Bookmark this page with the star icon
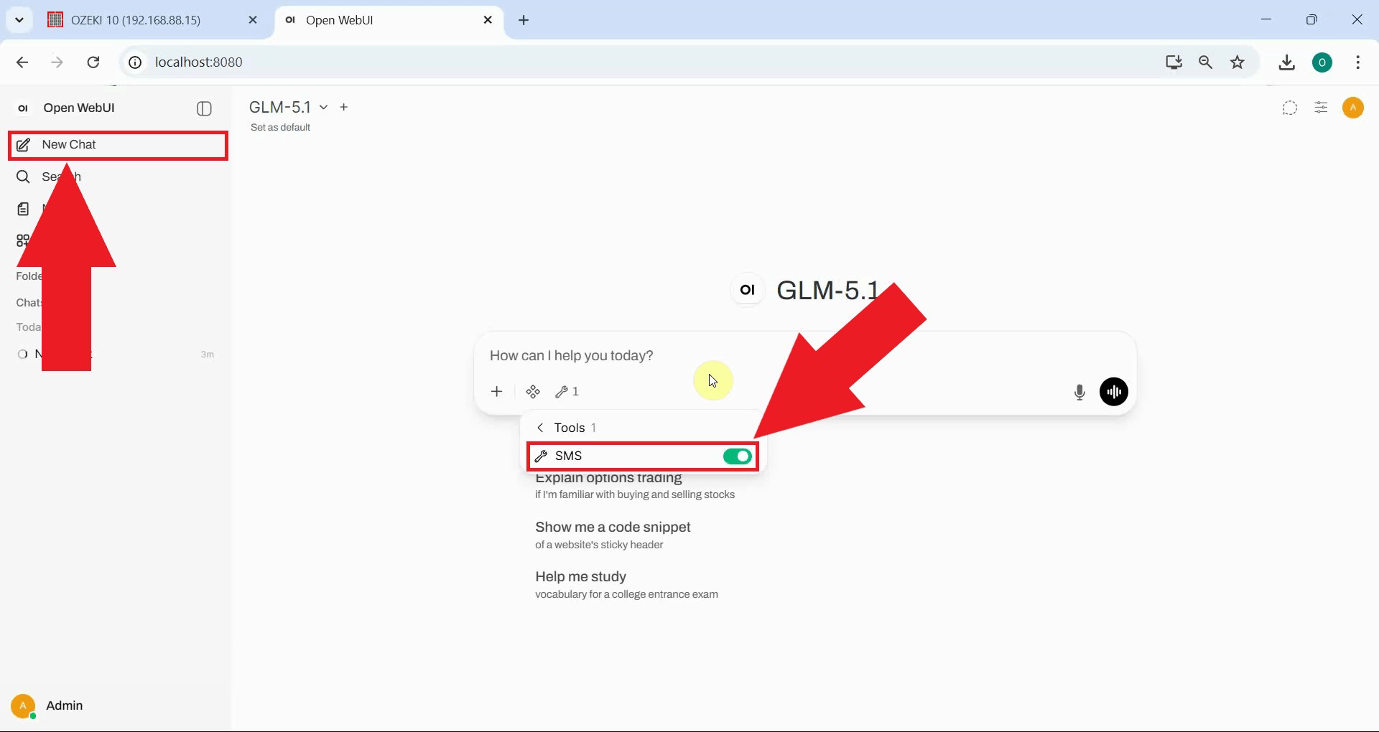Image resolution: width=1379 pixels, height=732 pixels. click(x=1237, y=62)
